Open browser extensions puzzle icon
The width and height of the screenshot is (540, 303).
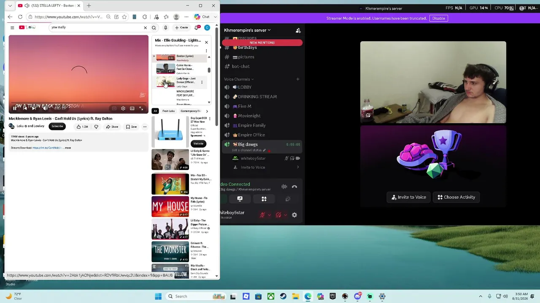(145, 17)
